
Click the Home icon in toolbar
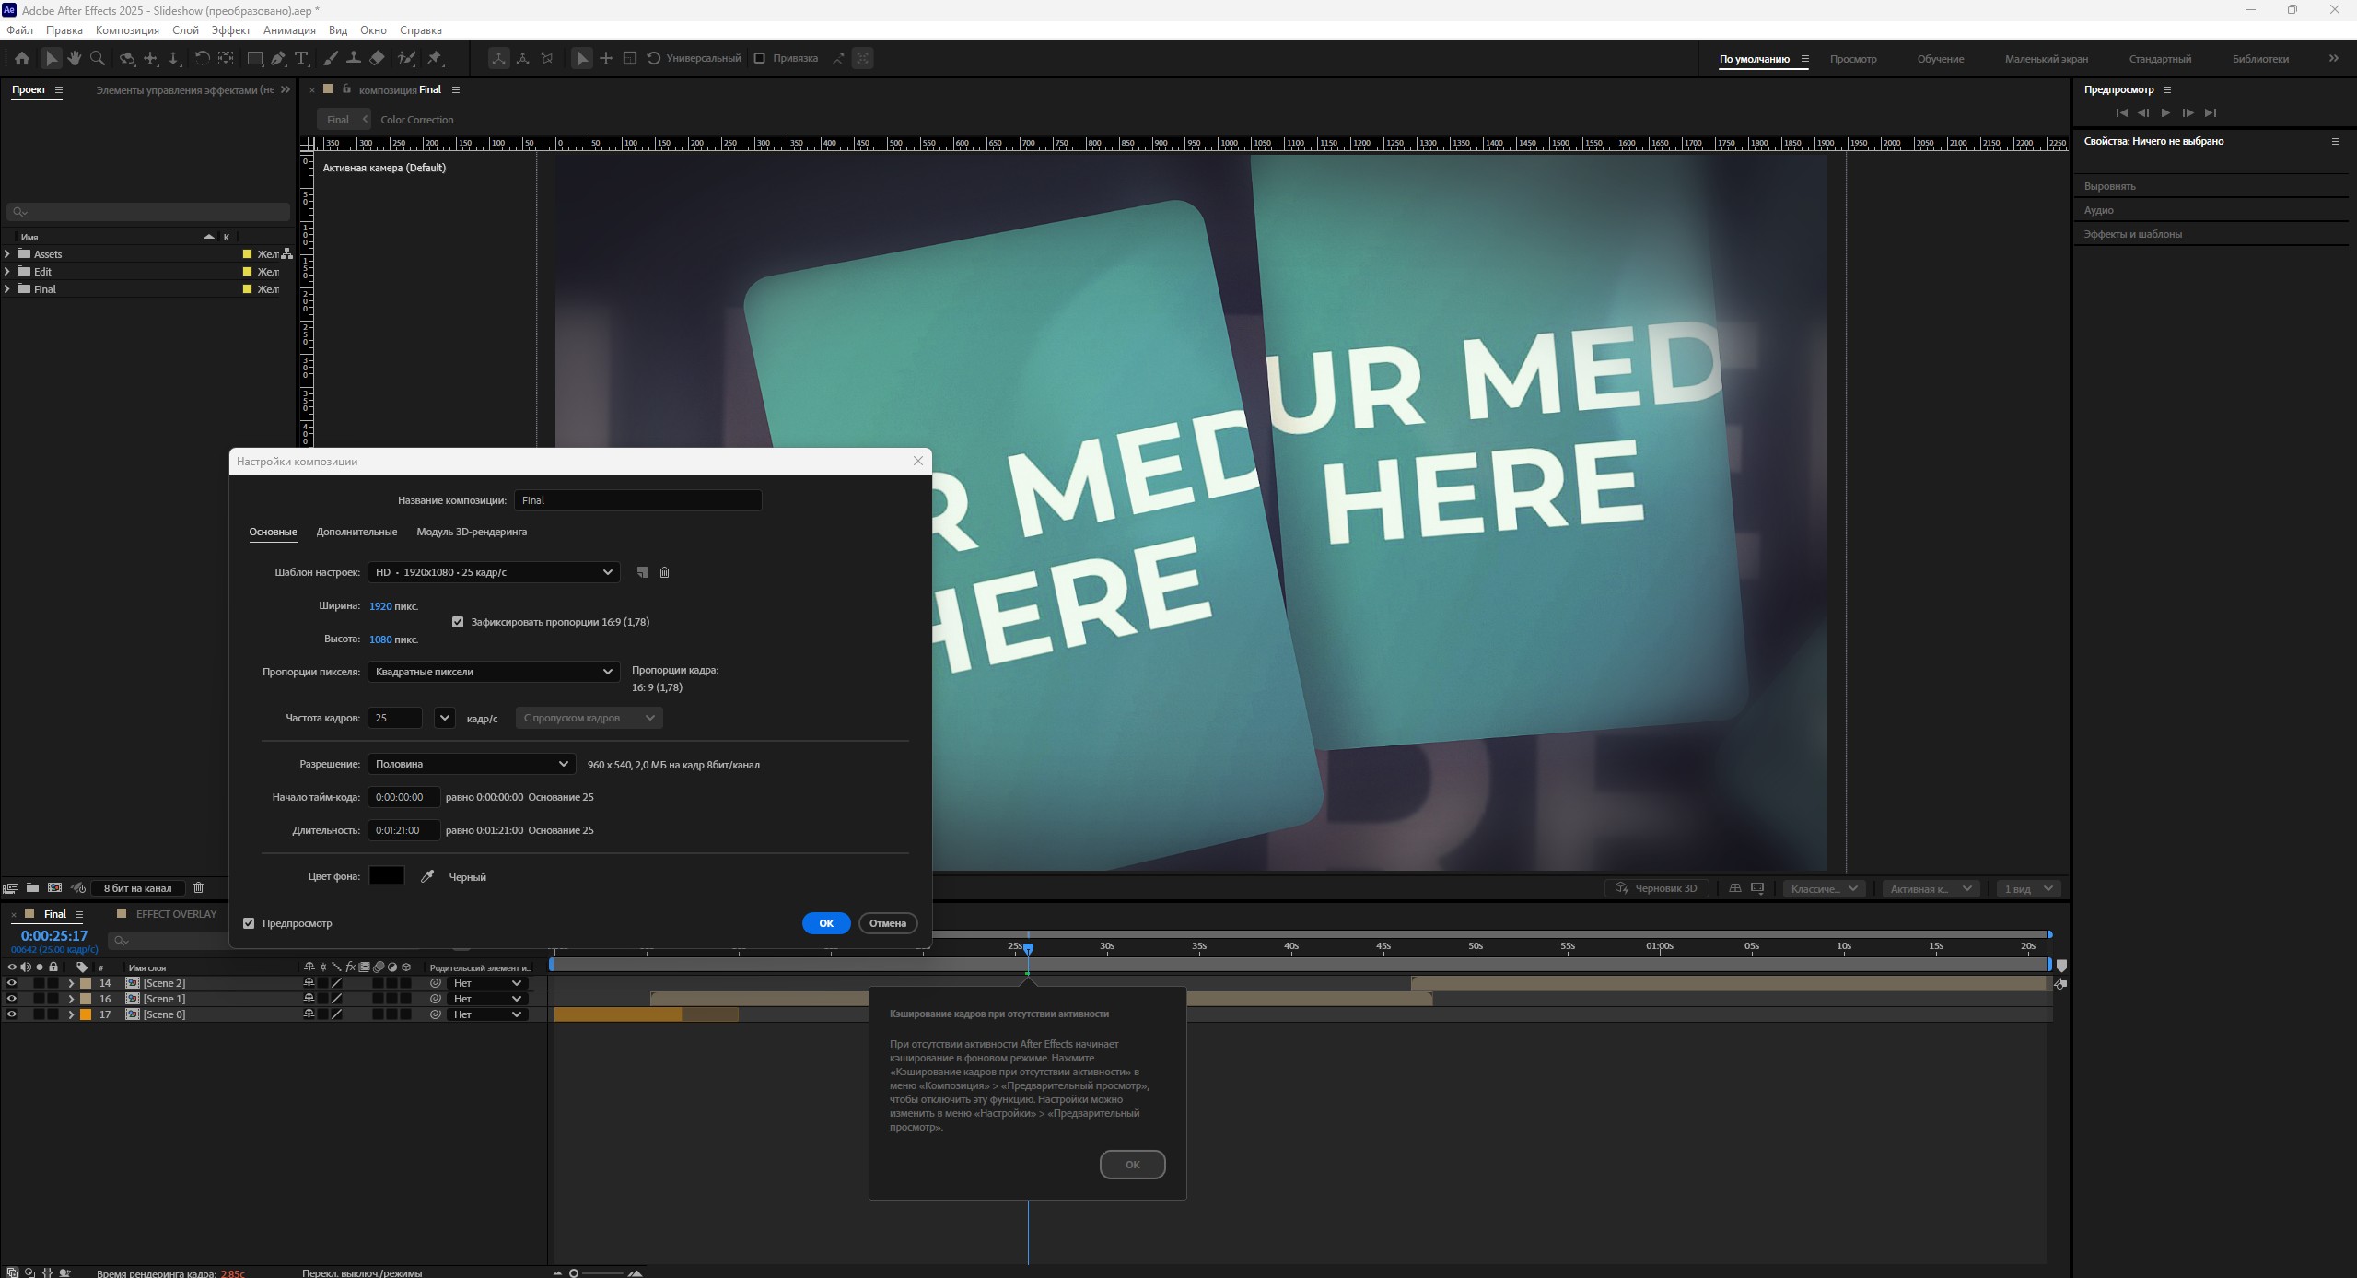click(x=22, y=58)
